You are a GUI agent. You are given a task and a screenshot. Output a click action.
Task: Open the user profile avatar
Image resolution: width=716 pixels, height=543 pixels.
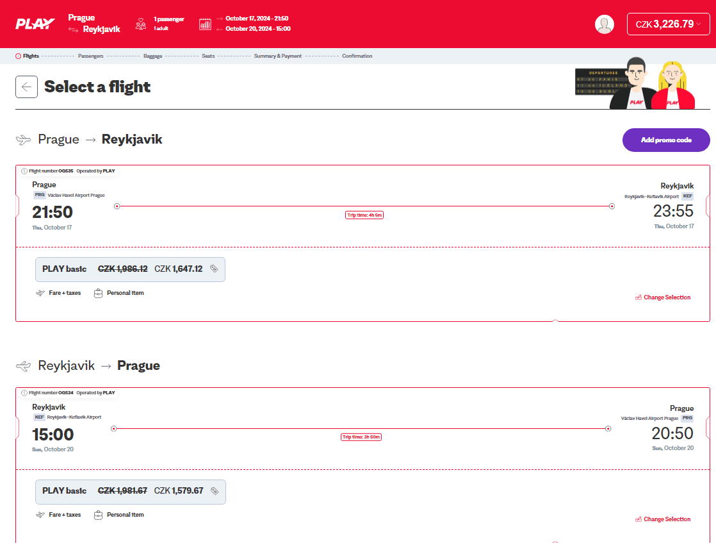tap(604, 24)
